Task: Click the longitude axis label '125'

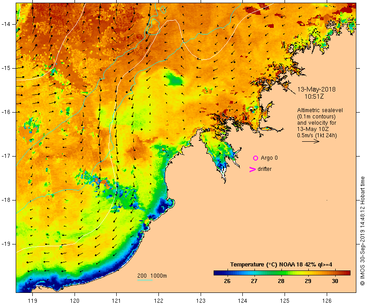Action: pyautogui.click(x=285, y=301)
